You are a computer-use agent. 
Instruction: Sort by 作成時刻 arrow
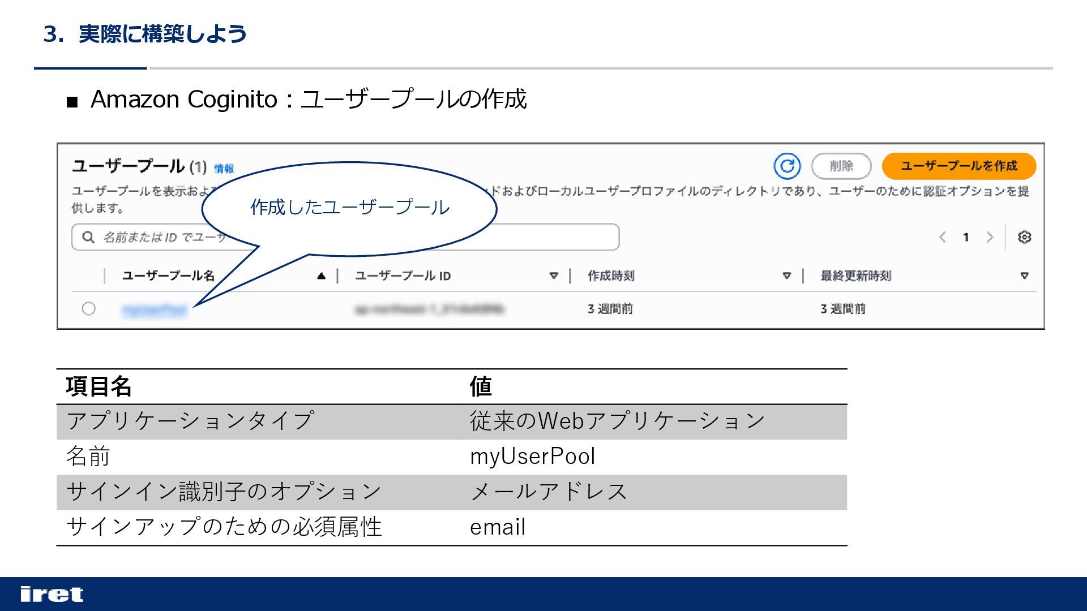pos(786,276)
